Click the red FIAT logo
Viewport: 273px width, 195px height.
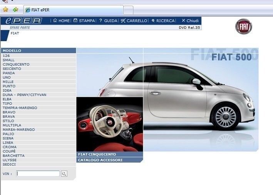point(243,27)
